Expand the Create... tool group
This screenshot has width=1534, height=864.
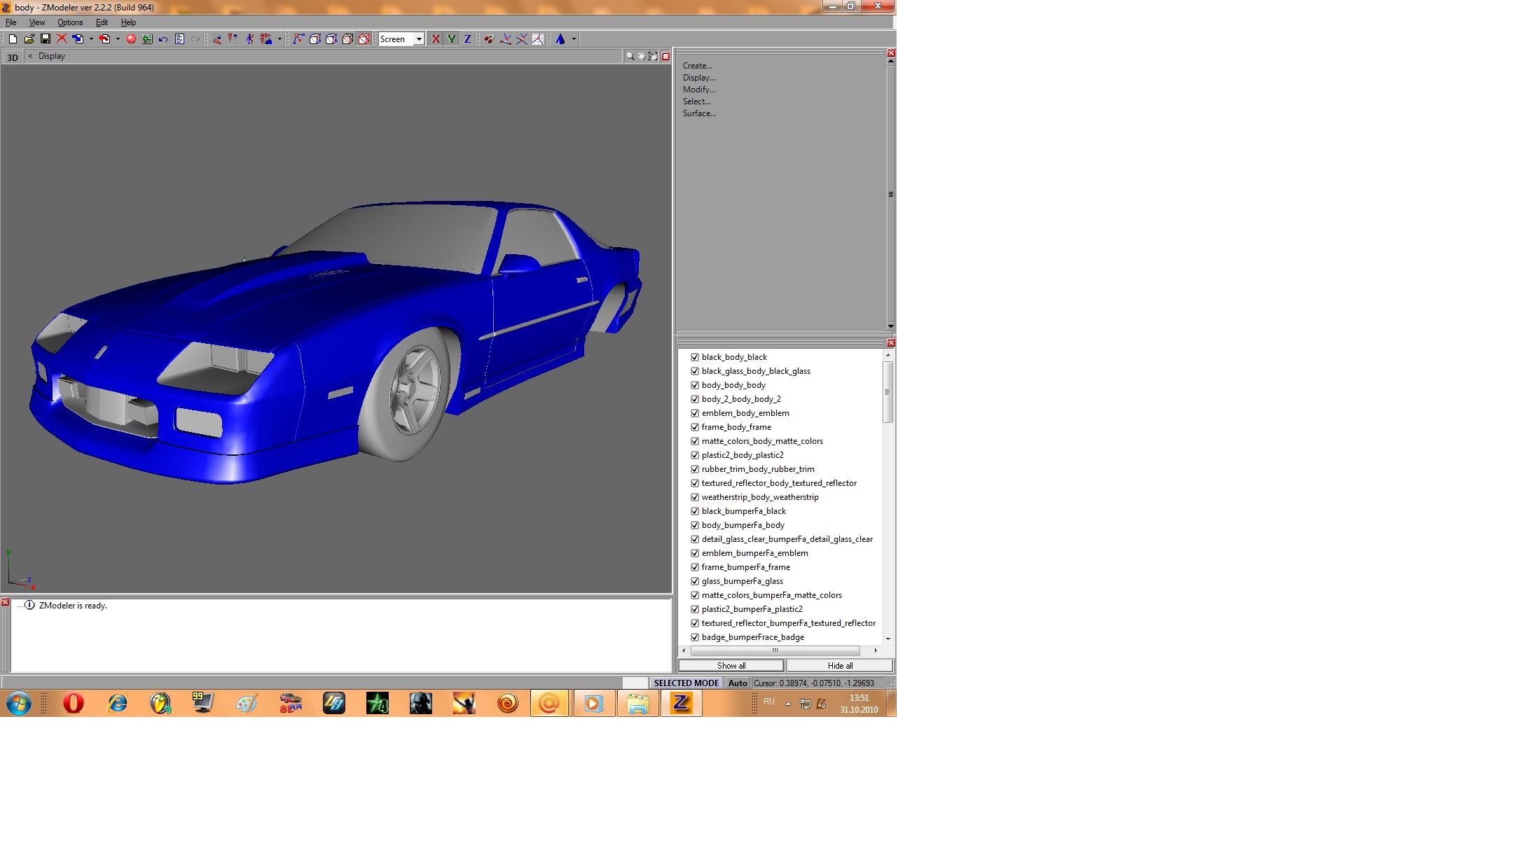coord(697,66)
